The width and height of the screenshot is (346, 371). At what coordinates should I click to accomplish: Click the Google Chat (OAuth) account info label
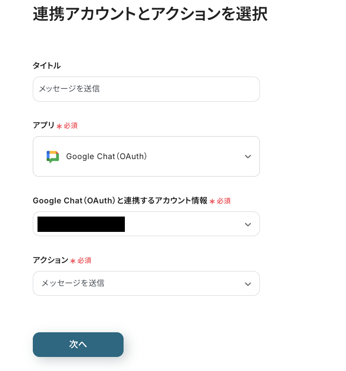pyautogui.click(x=120, y=201)
